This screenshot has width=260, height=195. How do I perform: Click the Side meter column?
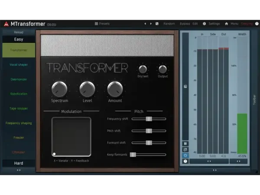click(213, 95)
